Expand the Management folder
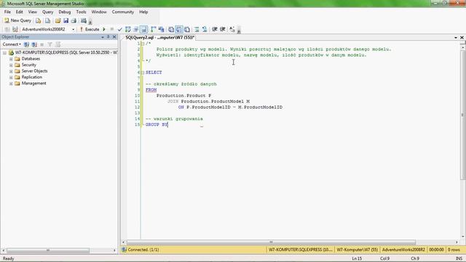This screenshot has height=262, width=466. (x=11, y=84)
